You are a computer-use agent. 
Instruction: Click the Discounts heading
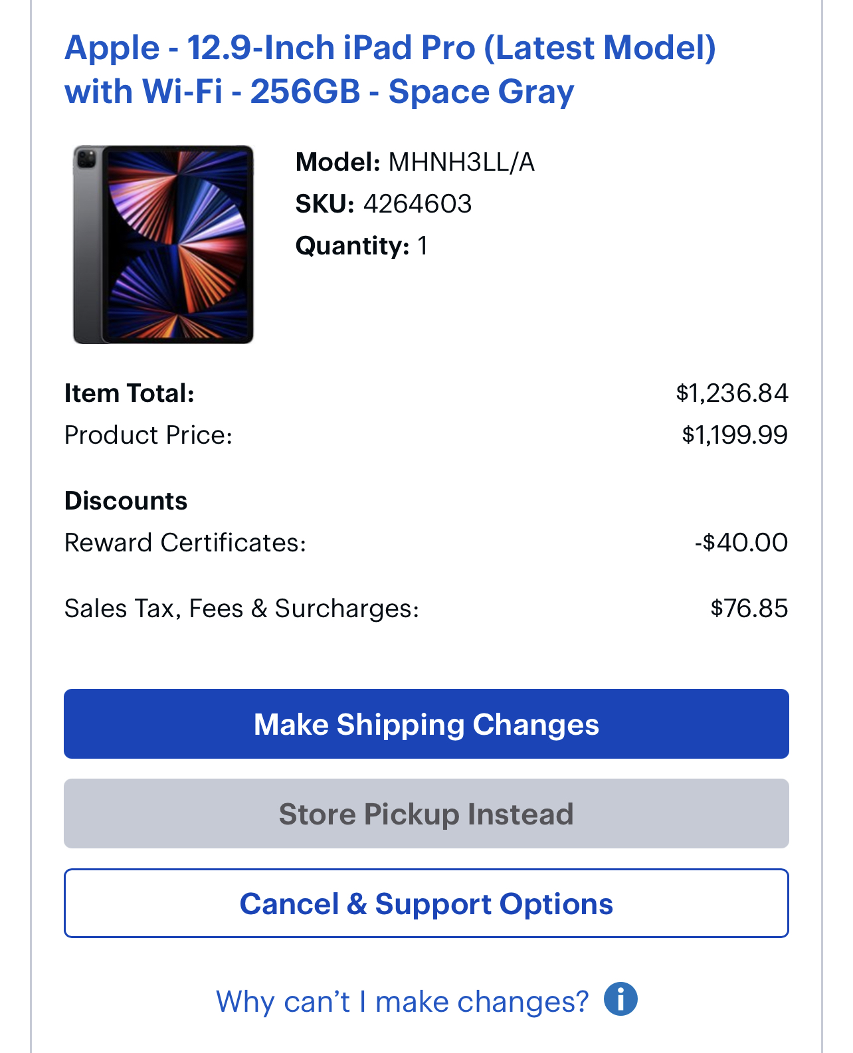click(126, 501)
